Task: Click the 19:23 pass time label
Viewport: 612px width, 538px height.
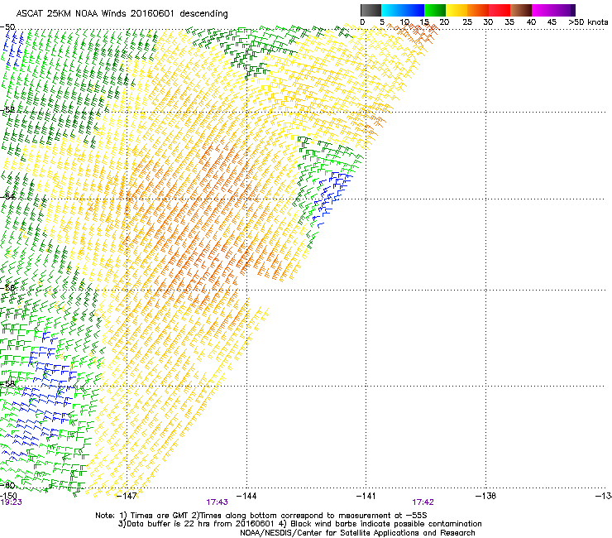Action: [11, 502]
